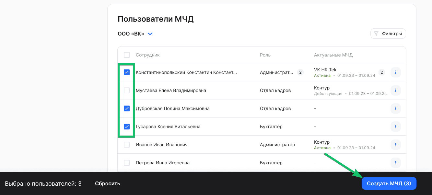Expand the ООО «ВК» organization dropdown

(x=135, y=34)
